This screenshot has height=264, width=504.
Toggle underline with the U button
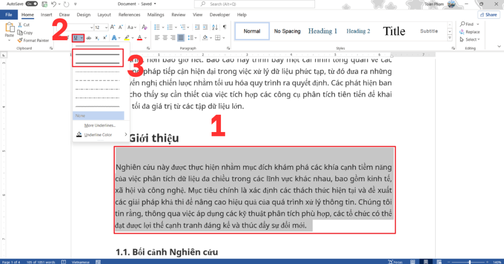click(76, 38)
